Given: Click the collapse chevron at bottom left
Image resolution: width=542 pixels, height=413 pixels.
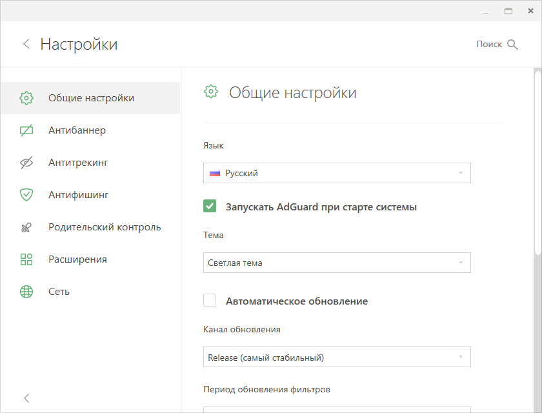Looking at the screenshot, I should pyautogui.click(x=26, y=398).
